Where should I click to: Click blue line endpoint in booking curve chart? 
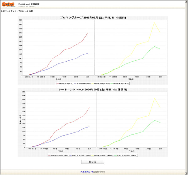point(88,53)
